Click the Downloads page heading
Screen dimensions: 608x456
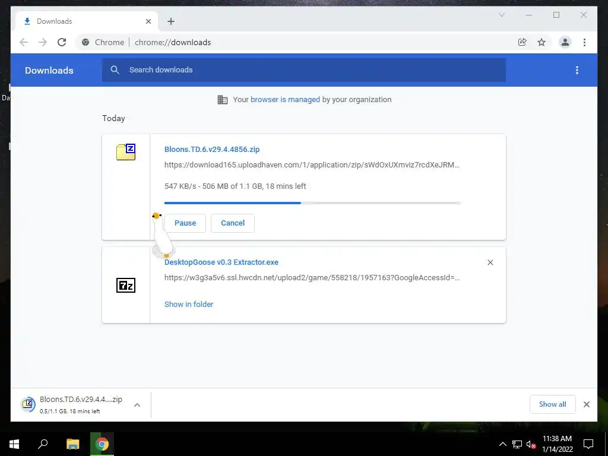[x=49, y=70]
